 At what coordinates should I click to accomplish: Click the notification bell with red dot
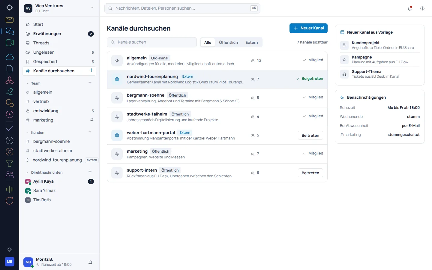tap(410, 8)
